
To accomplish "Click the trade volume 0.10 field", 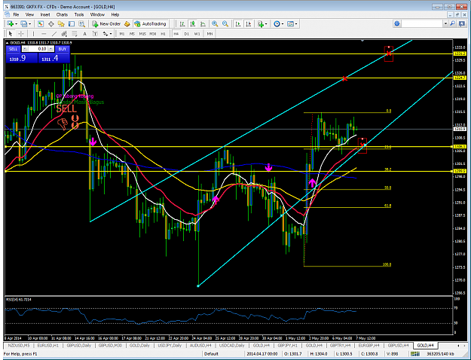I will 38,49.
